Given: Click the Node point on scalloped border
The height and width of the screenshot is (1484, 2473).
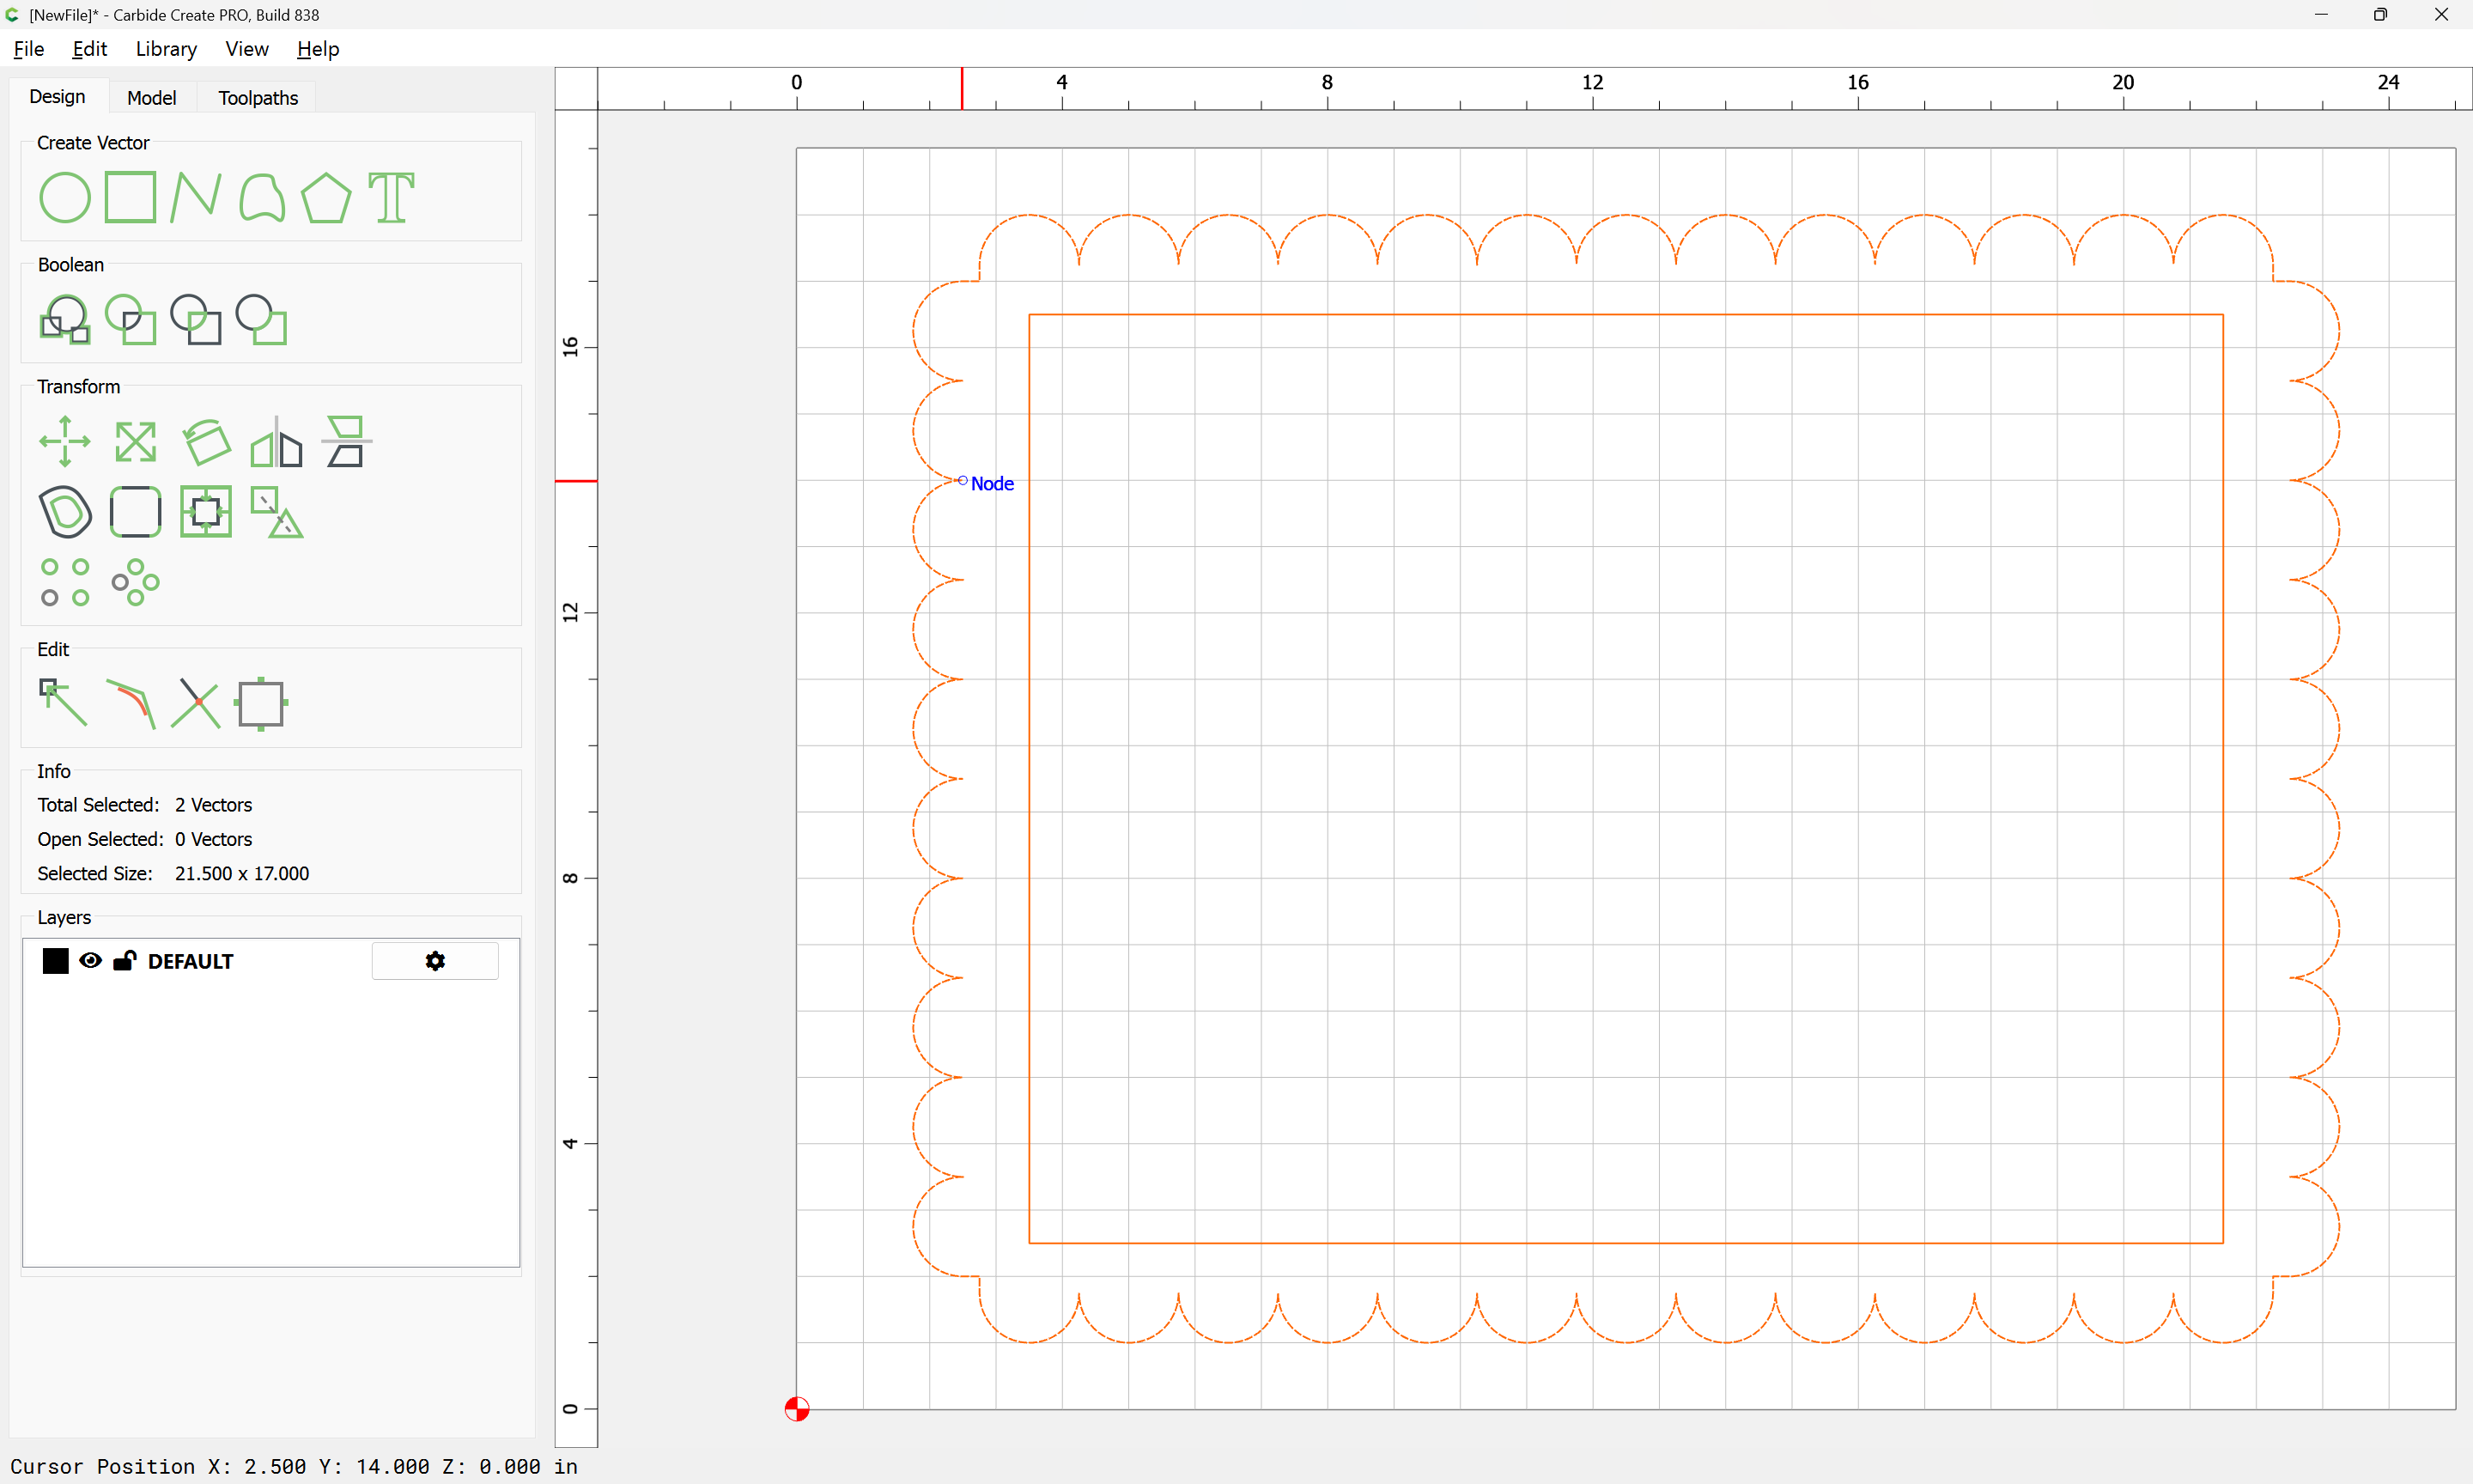Looking at the screenshot, I should click(x=963, y=481).
